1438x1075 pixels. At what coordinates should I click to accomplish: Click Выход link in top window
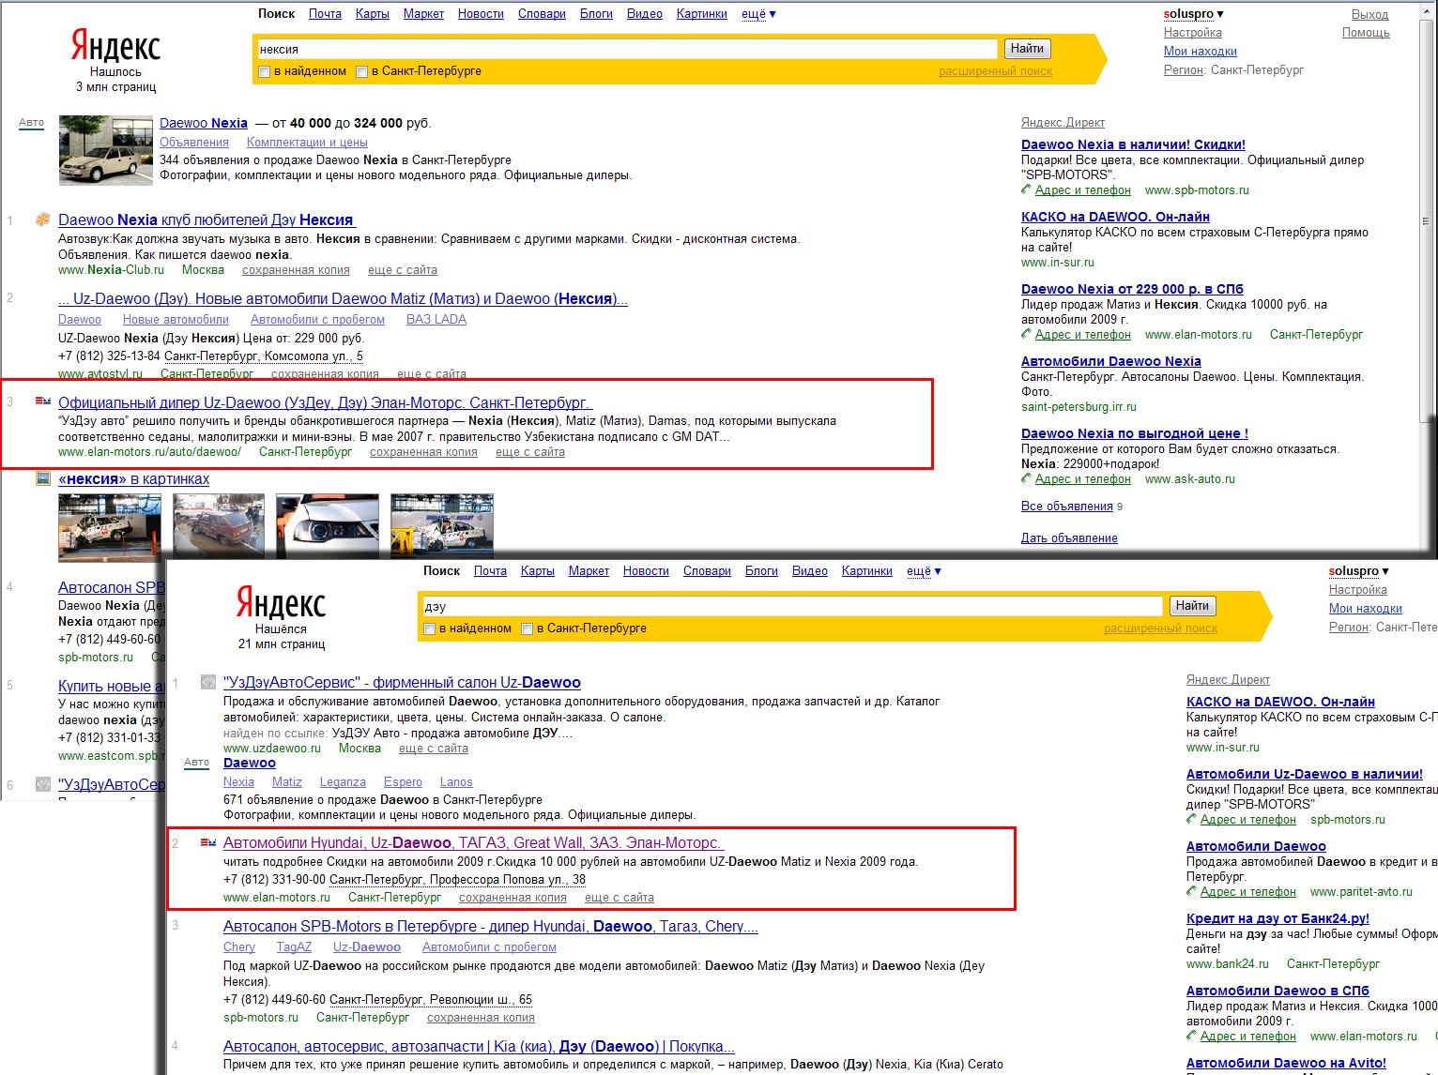coord(1369,15)
